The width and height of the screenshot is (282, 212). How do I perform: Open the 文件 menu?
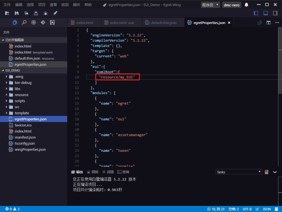tap(7, 5)
